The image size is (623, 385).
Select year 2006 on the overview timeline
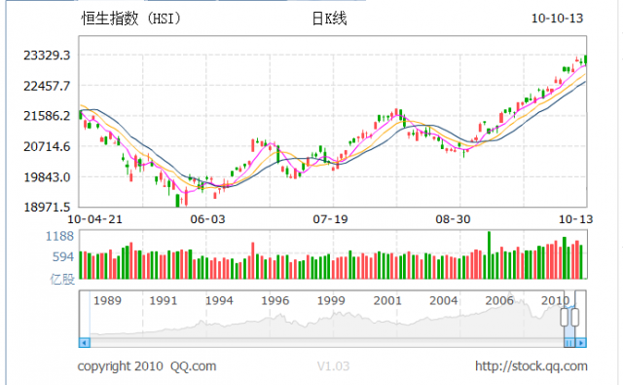point(499,300)
